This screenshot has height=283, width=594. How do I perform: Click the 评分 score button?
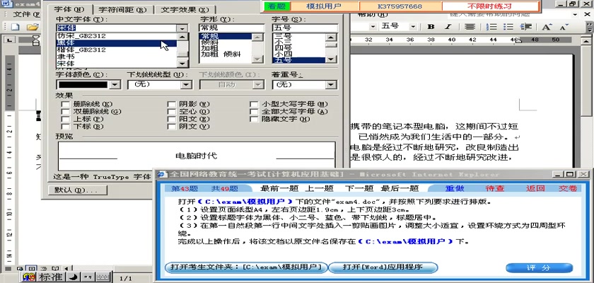(539, 268)
